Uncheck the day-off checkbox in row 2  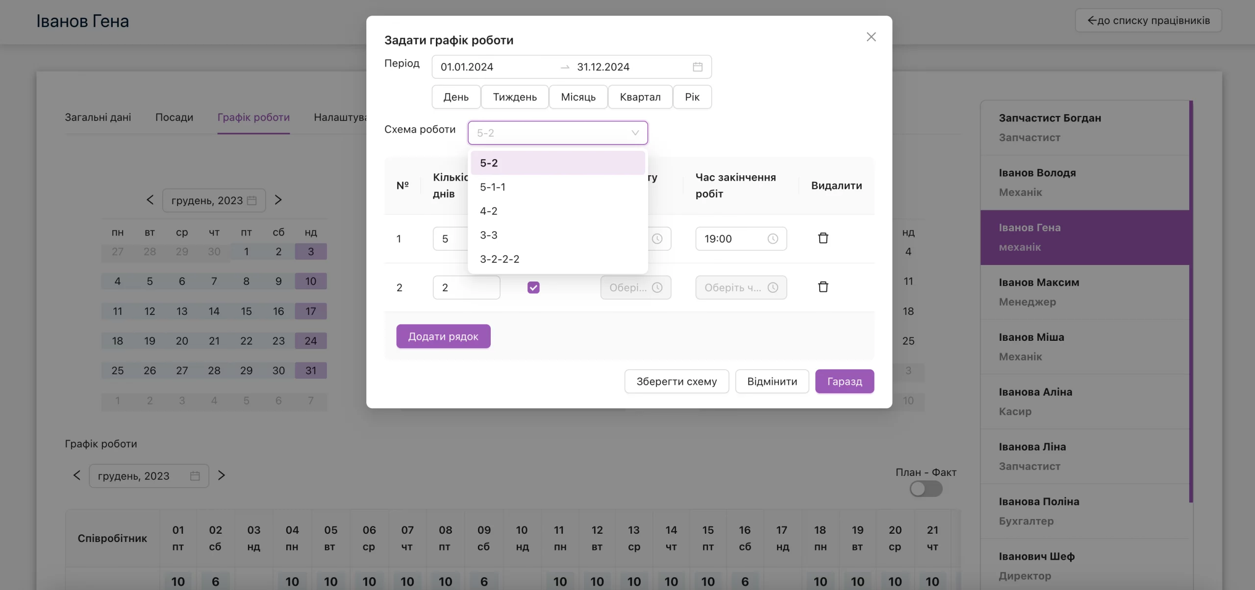click(x=533, y=287)
